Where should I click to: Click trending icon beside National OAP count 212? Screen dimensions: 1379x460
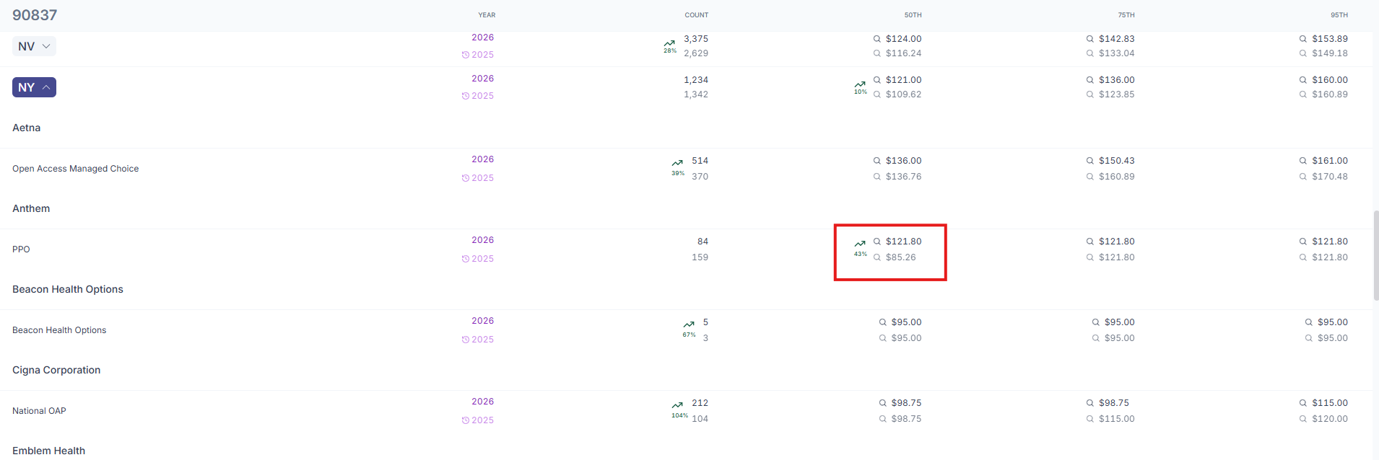(677, 404)
